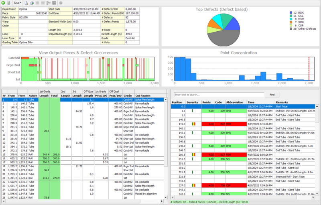Select piece row 9 Roll Short1st
The width and height of the screenshot is (321, 205).
(x=83, y=131)
